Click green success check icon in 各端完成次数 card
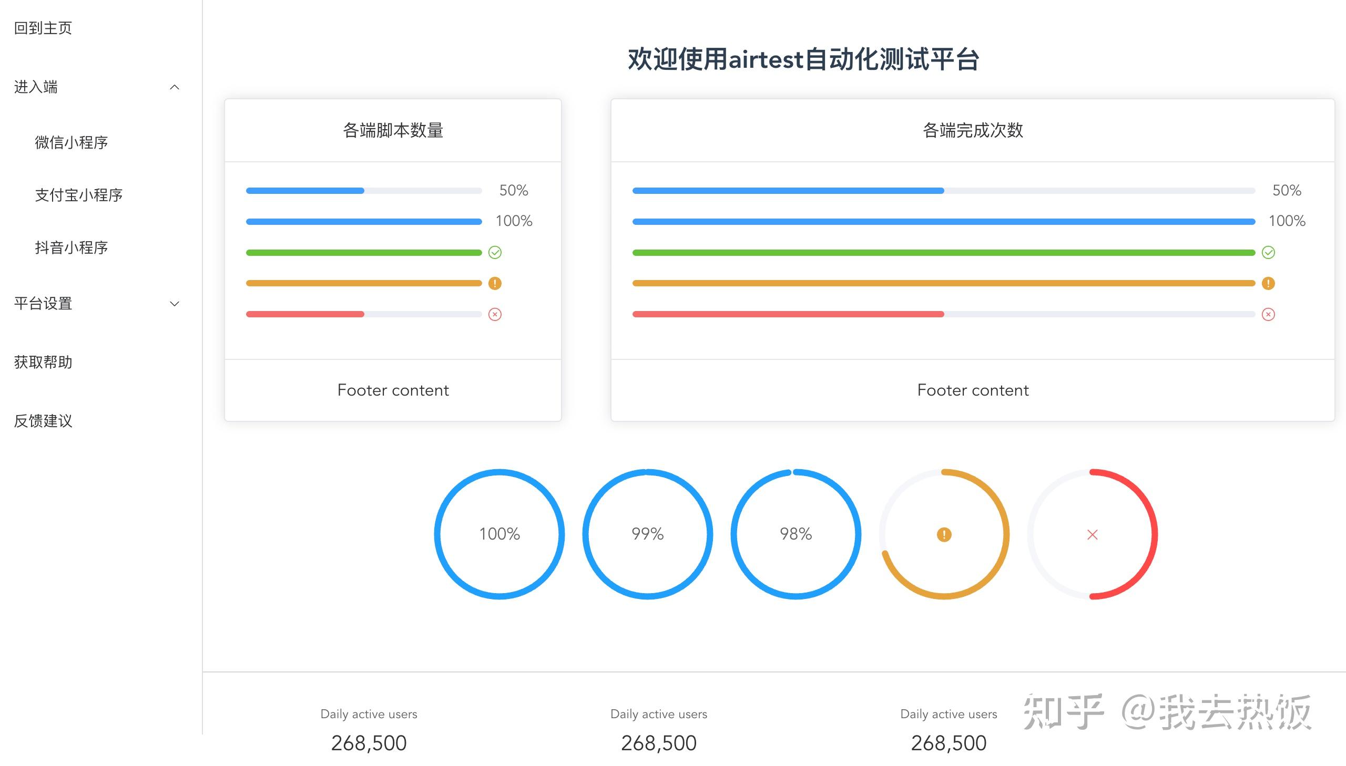The height and width of the screenshot is (766, 1346). click(1268, 253)
